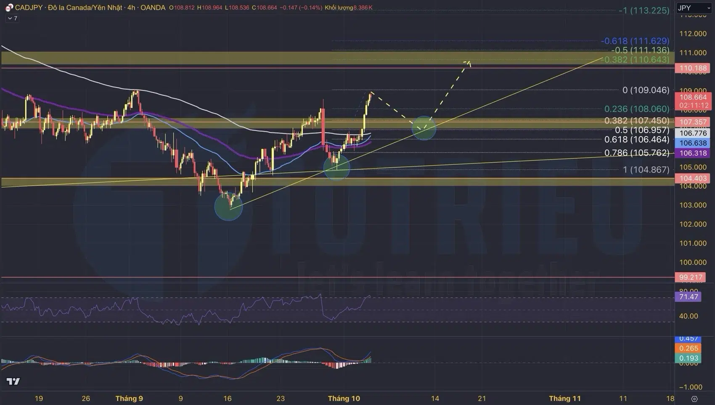This screenshot has width=715, height=405.
Task: Select the low value L108.536
Action: (x=237, y=8)
